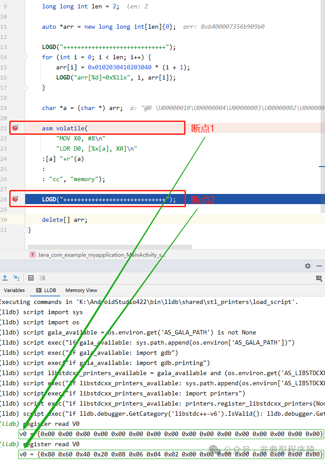Click the ':[a] "+r"(a)' line
The width and height of the screenshot is (325, 463).
(63, 159)
